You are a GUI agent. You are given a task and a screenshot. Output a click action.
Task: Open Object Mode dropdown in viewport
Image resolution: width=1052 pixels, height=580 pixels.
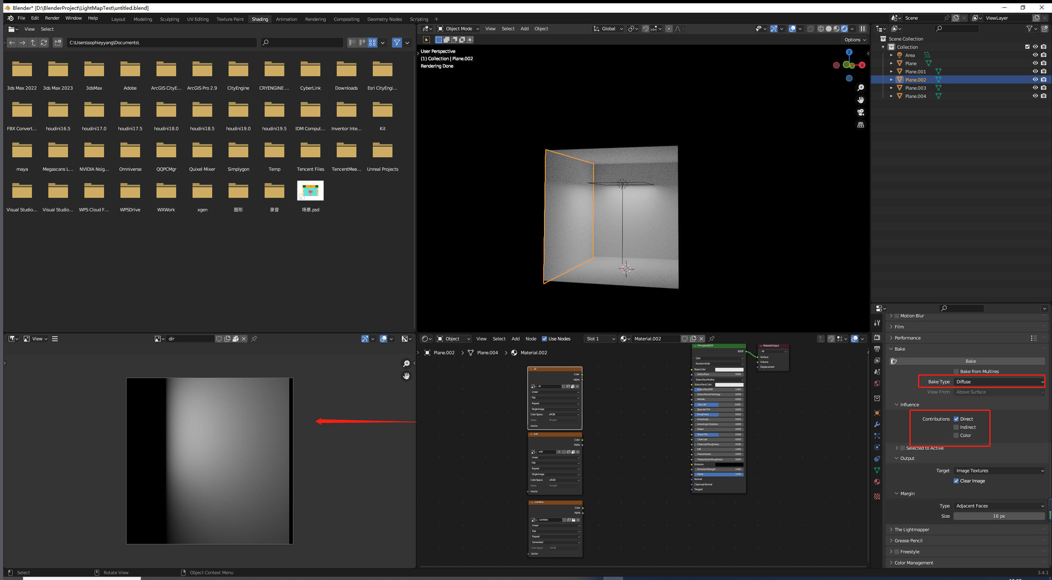(458, 29)
